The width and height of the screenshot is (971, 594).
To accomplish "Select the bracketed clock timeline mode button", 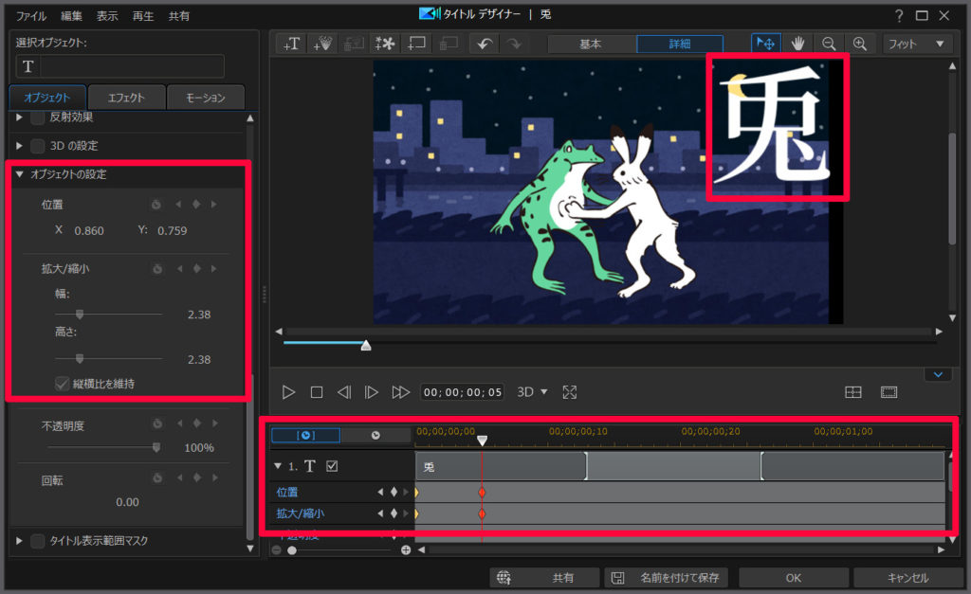I will coord(306,436).
